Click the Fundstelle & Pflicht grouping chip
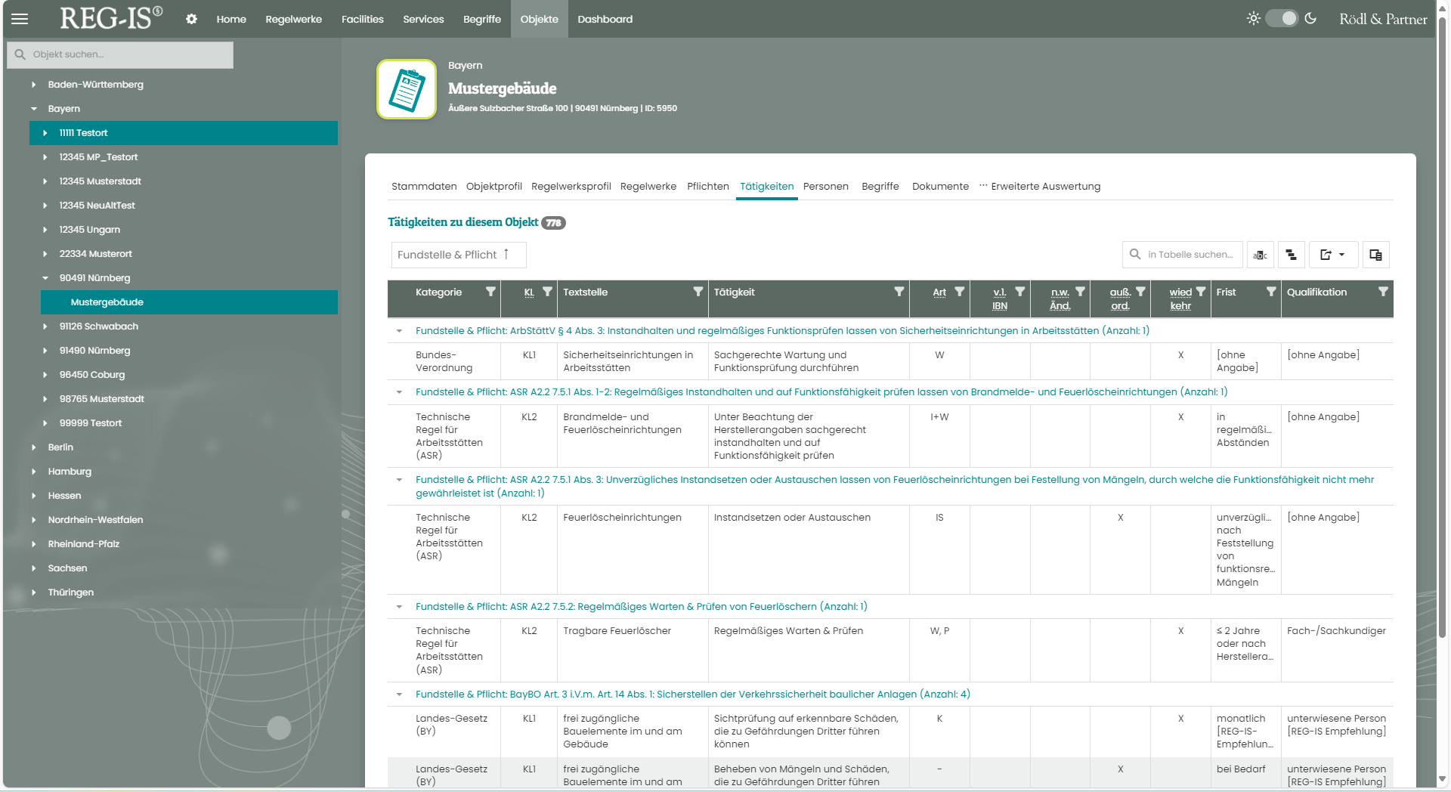 [x=457, y=255]
